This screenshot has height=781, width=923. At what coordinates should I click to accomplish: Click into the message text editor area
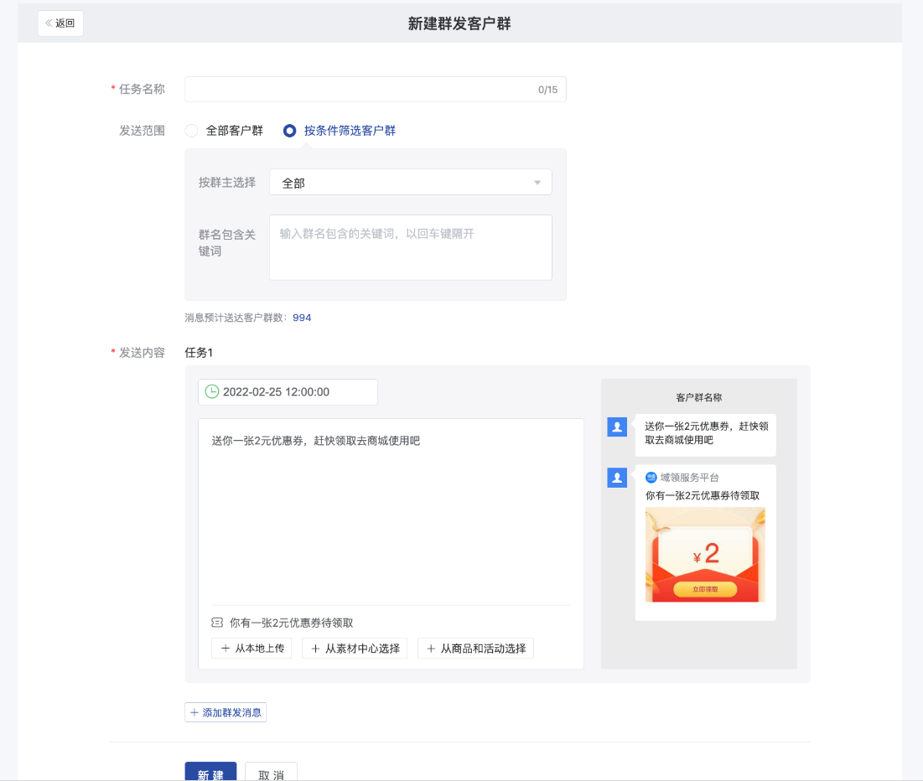(x=391, y=512)
